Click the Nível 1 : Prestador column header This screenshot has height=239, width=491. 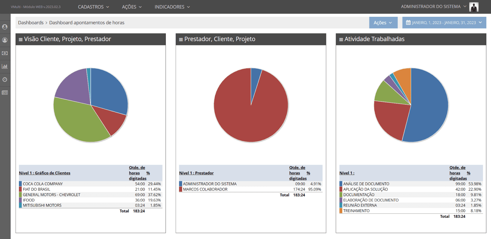[x=196, y=173]
